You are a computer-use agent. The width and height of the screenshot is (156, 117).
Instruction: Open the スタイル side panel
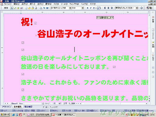153,34
